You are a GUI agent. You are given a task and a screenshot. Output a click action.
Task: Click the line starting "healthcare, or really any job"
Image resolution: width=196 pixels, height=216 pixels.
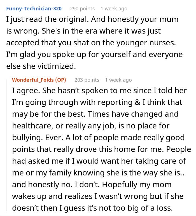coord(91,126)
